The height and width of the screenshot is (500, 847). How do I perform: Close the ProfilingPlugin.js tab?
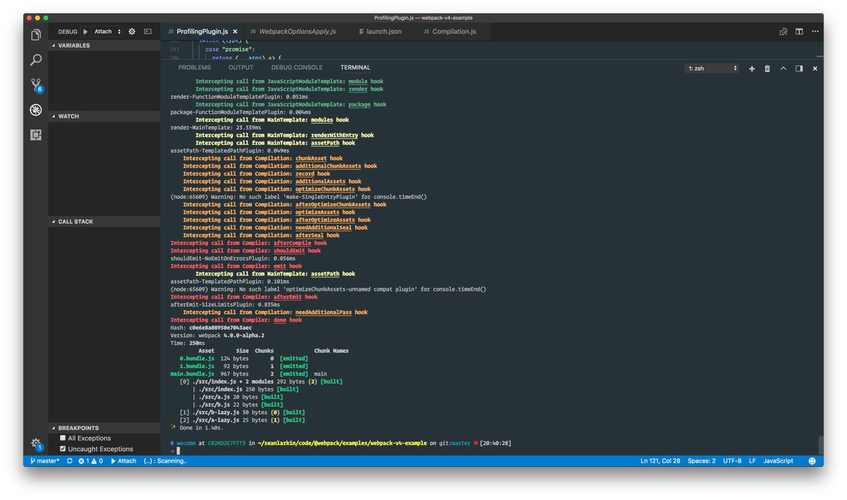pos(235,32)
